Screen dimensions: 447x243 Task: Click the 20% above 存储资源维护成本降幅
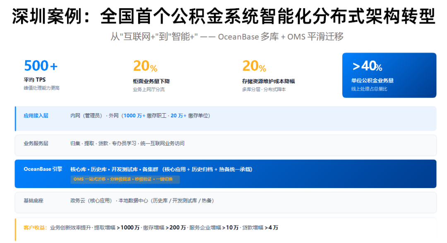(x=254, y=66)
